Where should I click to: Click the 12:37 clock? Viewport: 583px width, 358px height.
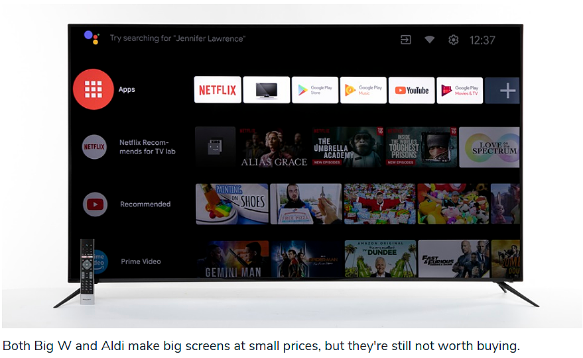coord(482,40)
